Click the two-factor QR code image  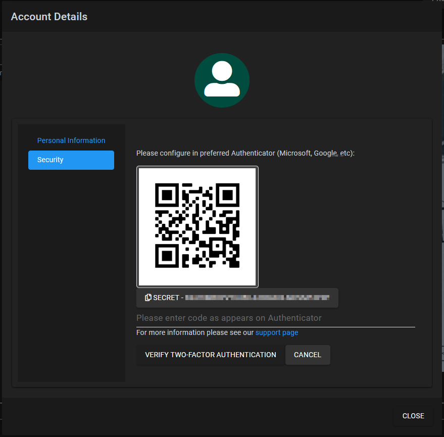(198, 226)
